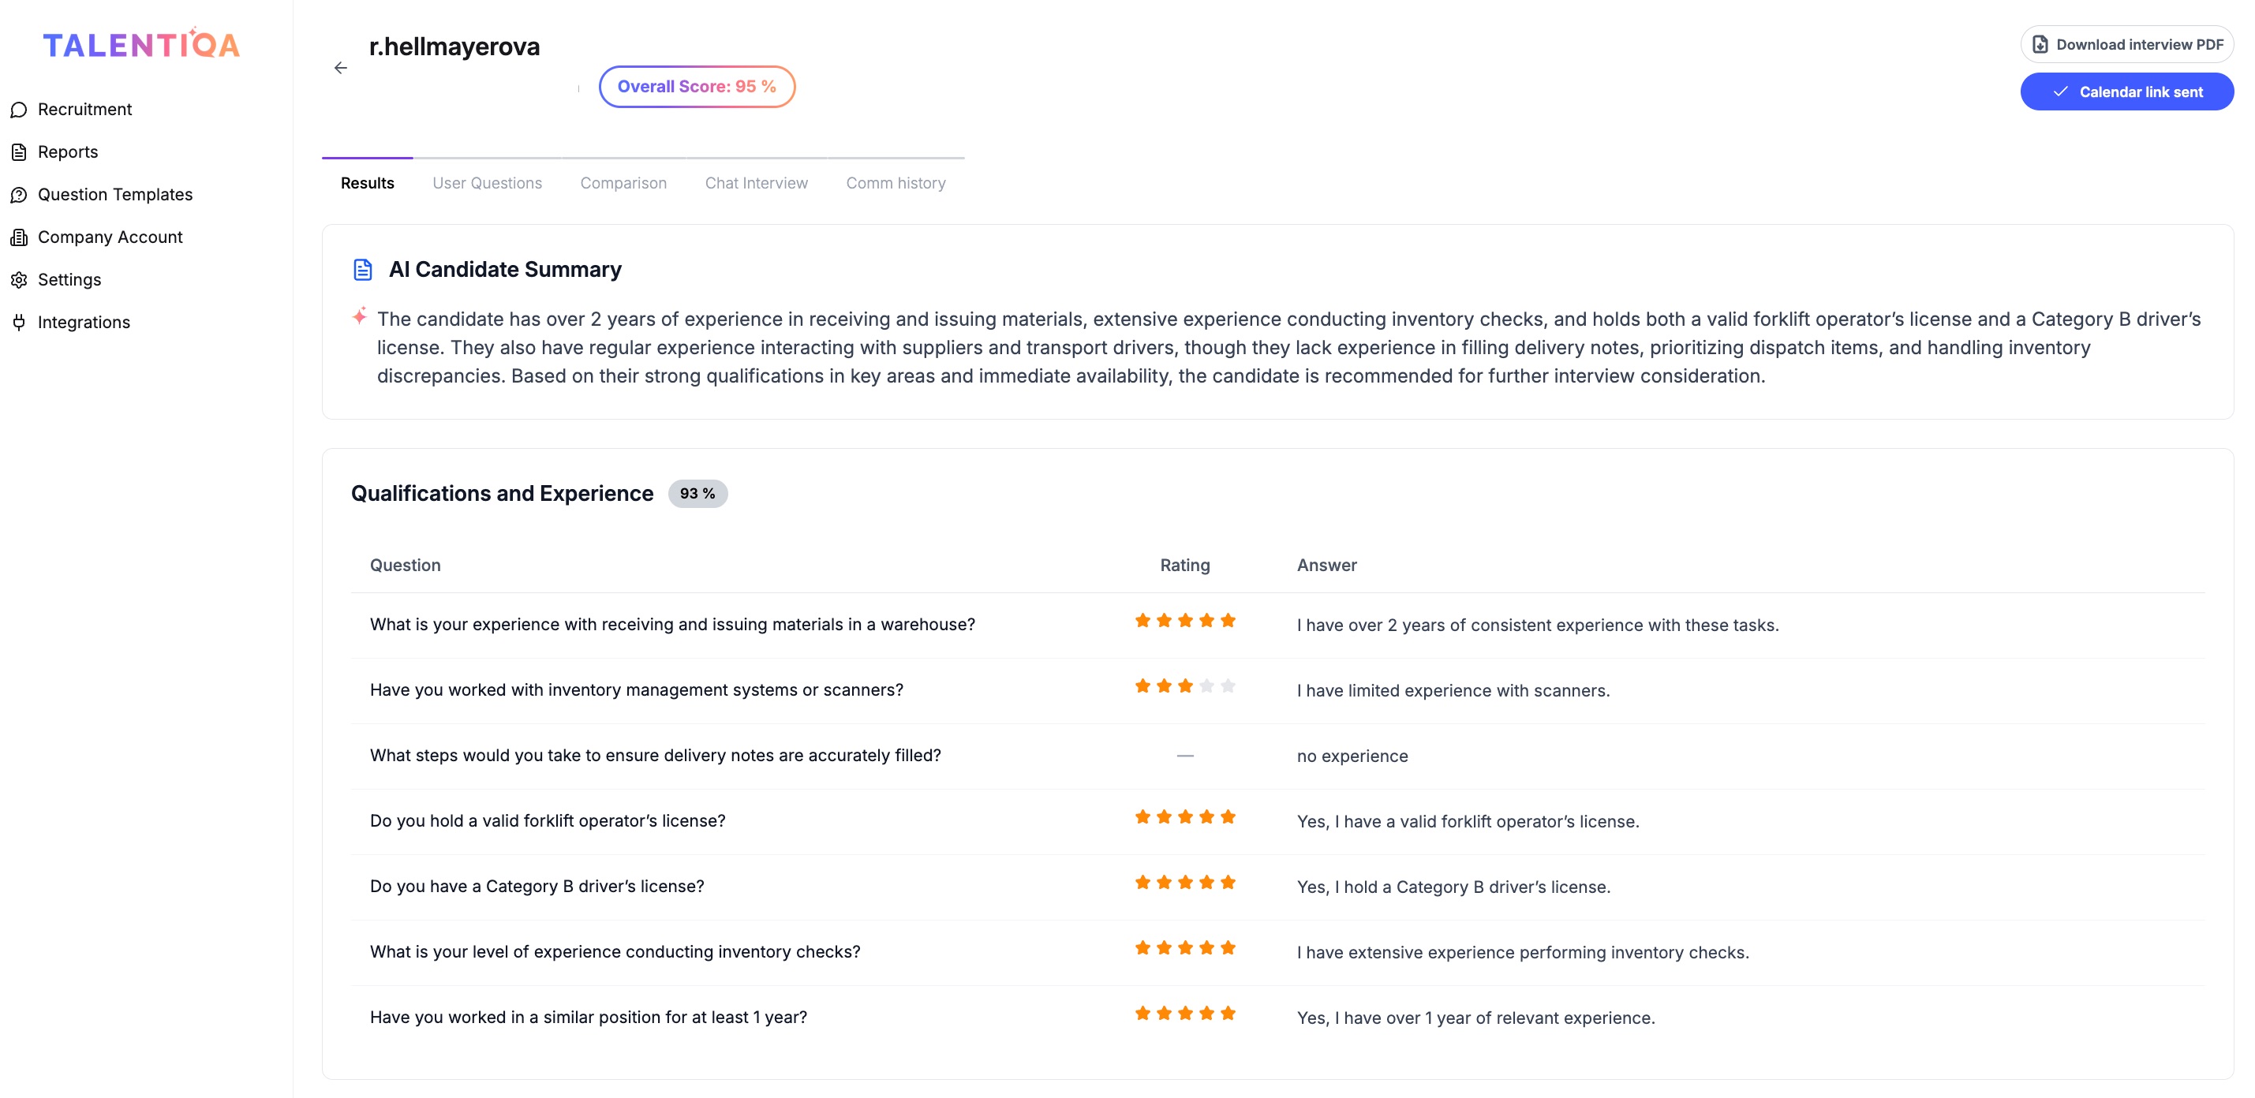Select the Results tab
The width and height of the screenshot is (2255, 1098).
pos(367,183)
